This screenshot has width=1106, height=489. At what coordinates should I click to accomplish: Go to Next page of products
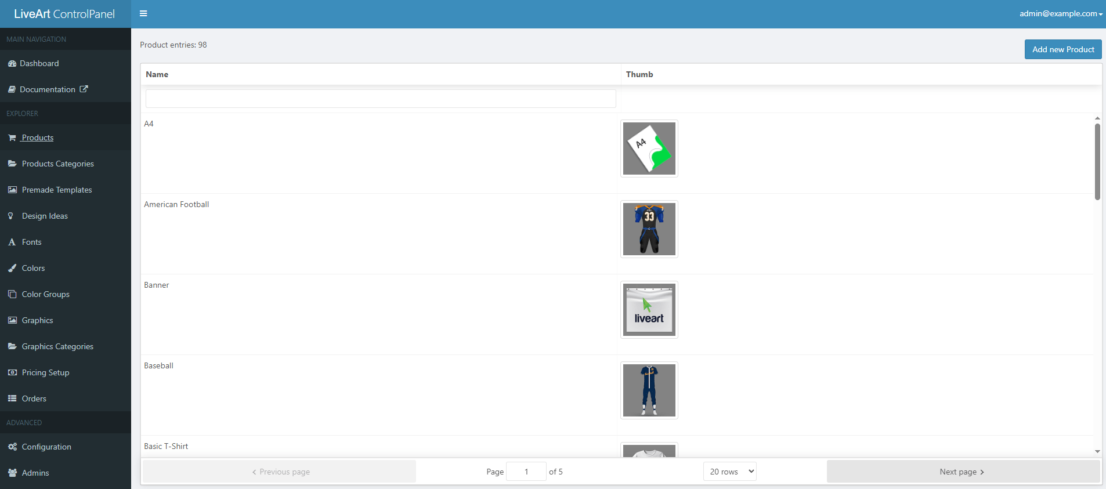[963, 472]
